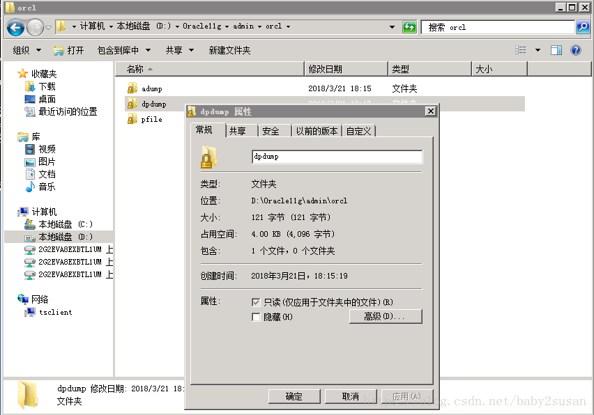This screenshot has width=594, height=415.
Task: Open the 共享 share dropdown menu
Action: tap(178, 50)
